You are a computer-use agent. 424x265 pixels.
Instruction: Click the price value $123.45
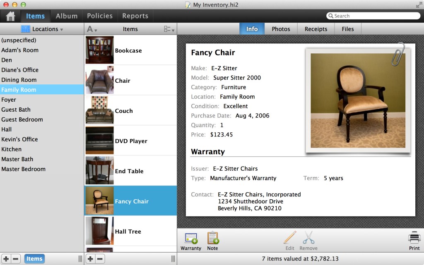(x=222, y=135)
